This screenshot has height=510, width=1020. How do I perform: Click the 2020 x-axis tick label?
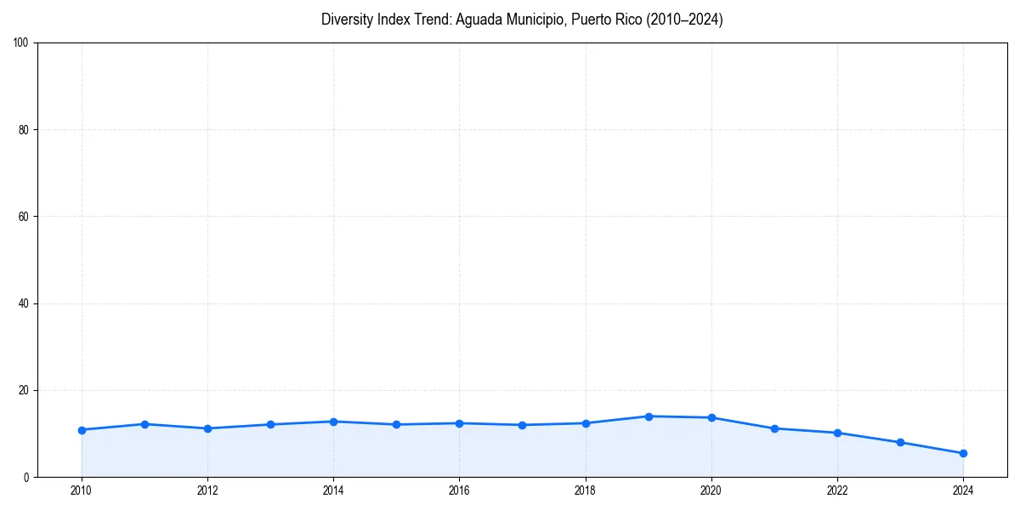(711, 490)
